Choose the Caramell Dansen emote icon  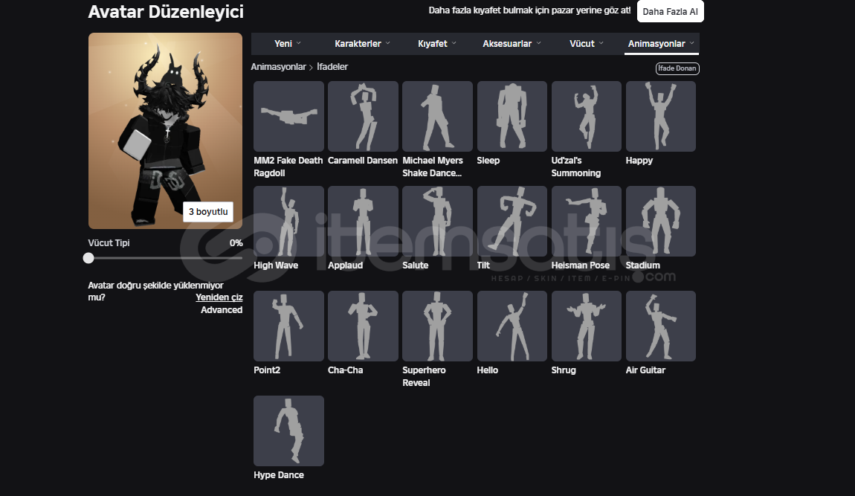(x=363, y=116)
